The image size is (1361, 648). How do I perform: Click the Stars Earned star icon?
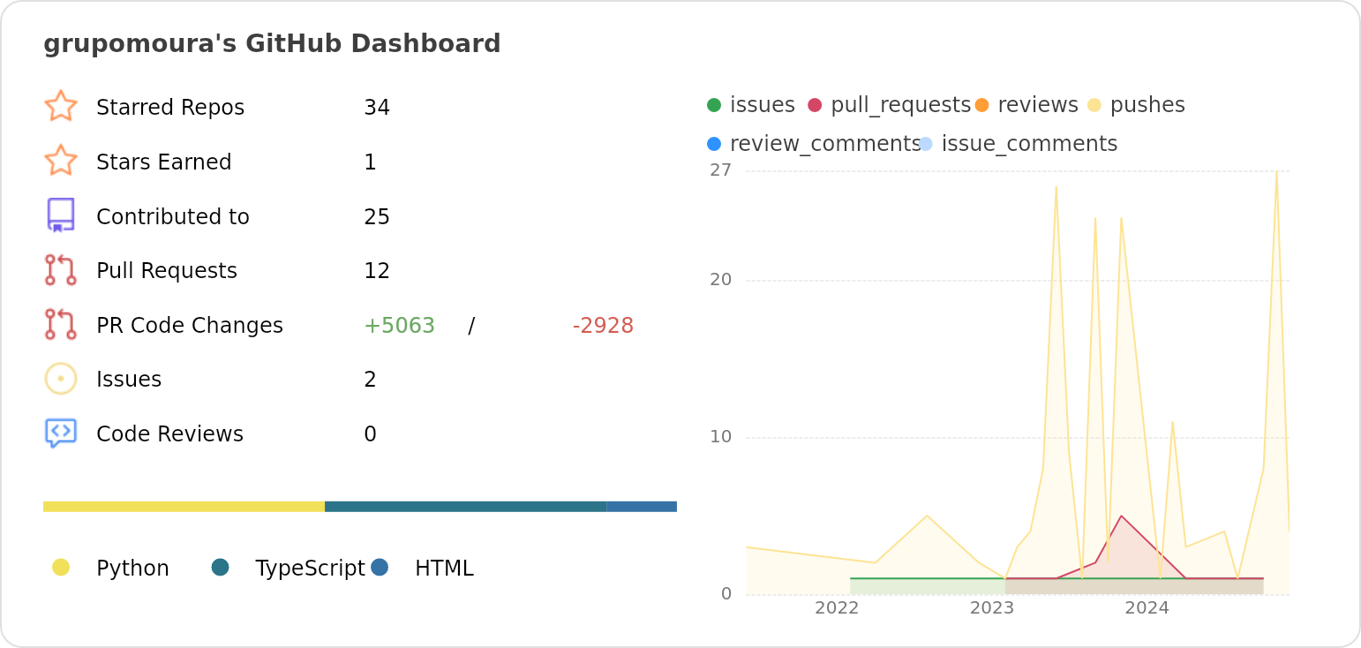click(61, 161)
